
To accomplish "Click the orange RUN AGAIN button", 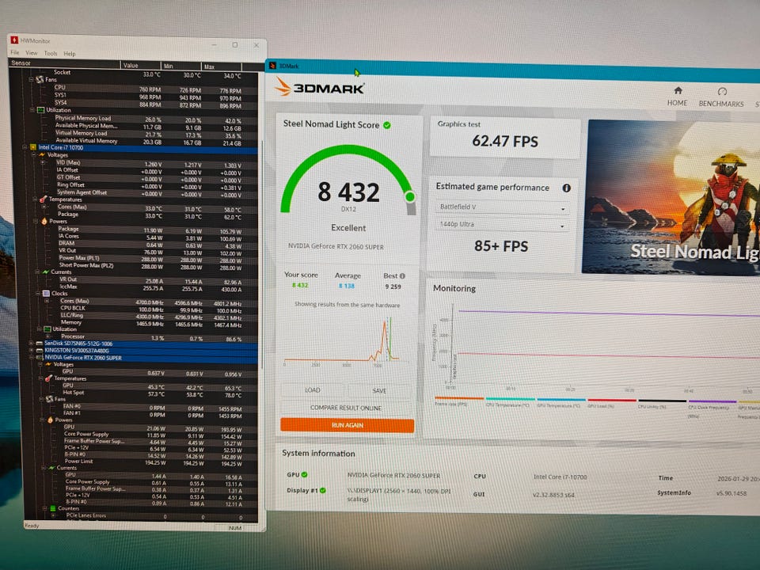I will (x=347, y=425).
